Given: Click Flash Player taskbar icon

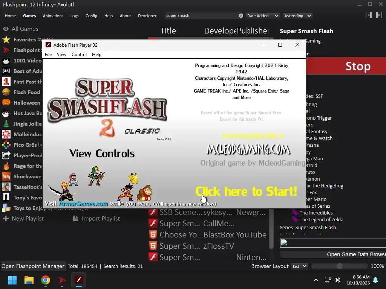Looking at the screenshot, I should pos(79,280).
